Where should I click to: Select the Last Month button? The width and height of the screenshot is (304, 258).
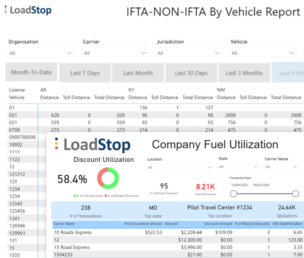click(x=138, y=73)
